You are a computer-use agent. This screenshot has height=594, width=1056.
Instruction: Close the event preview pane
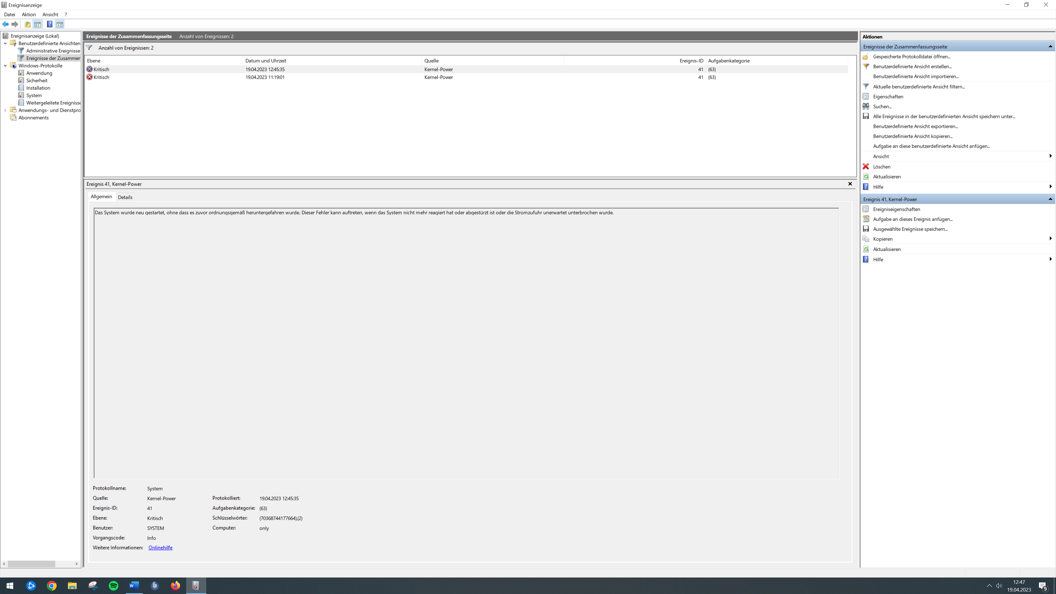click(x=850, y=184)
